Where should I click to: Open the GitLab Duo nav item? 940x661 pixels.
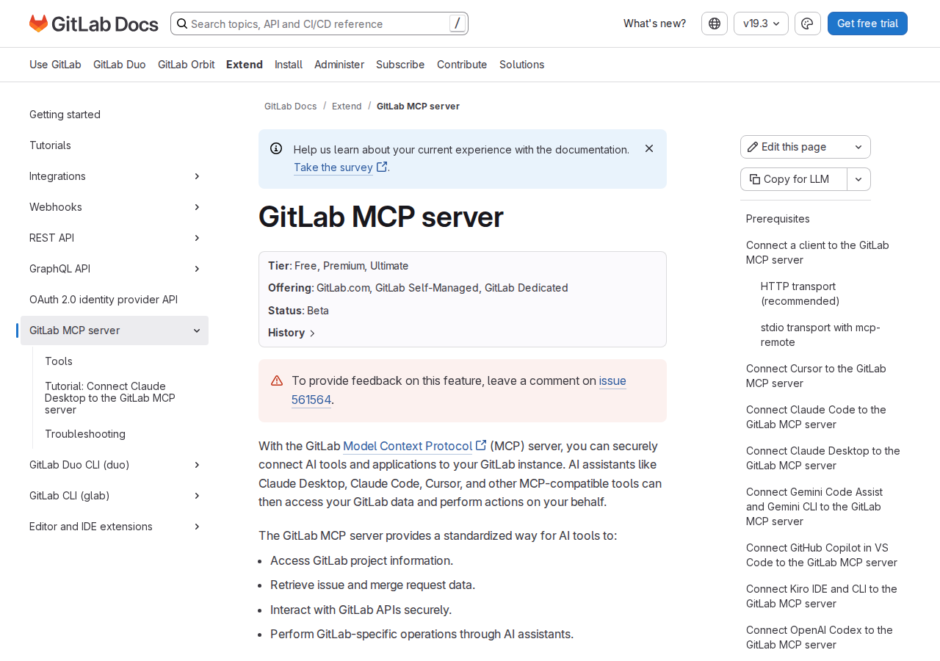tap(120, 65)
